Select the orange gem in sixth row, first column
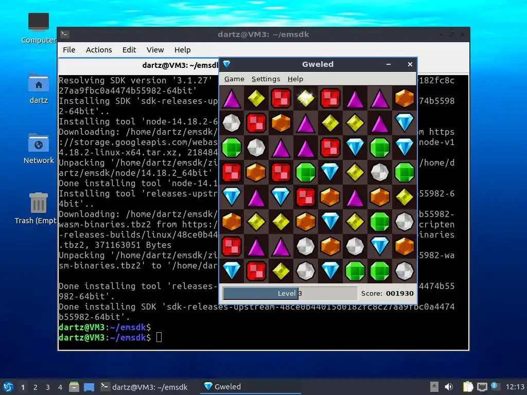This screenshot has width=527, height=395. 232,221
